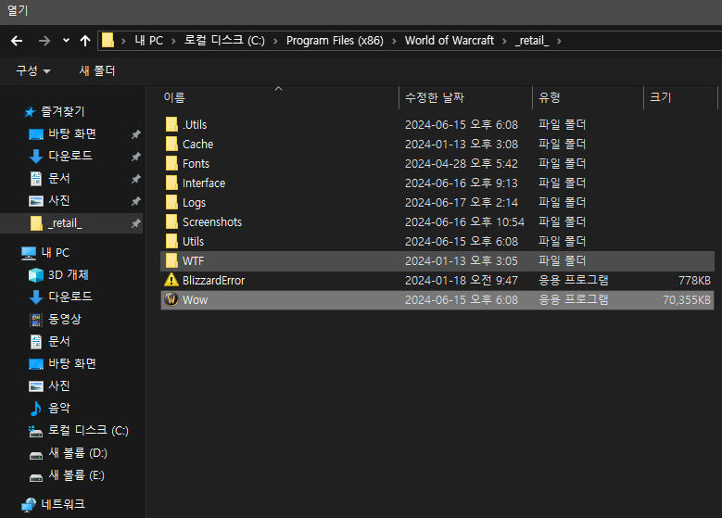The height and width of the screenshot is (518, 722).
Task: Open 새 볼륨 (D:) drive
Action: point(69,453)
